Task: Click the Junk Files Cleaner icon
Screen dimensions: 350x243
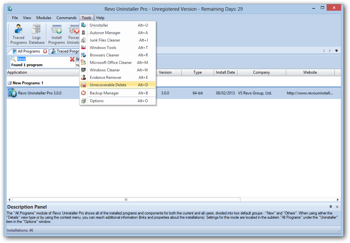Action: pyautogui.click(x=83, y=40)
